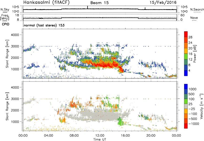Click 'Slant Range [km]' label of velocity panel
The height and width of the screenshot is (141, 204).
(7, 106)
